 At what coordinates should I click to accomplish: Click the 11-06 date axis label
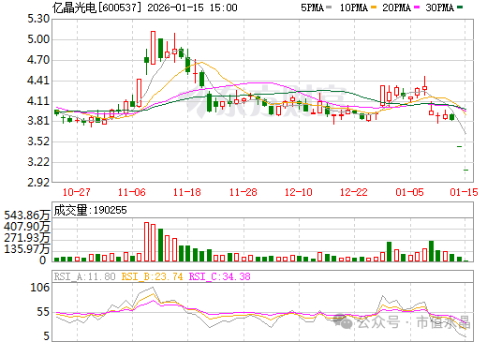132,192
